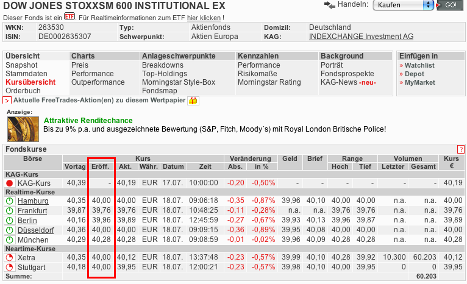
Task: Open the Frankfurt exchange link
Action: [x=32, y=211]
